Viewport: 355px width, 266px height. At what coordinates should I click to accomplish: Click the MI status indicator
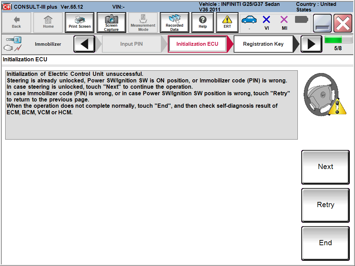click(284, 23)
